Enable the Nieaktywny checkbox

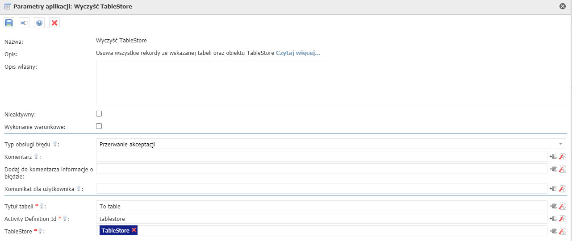[x=99, y=114]
